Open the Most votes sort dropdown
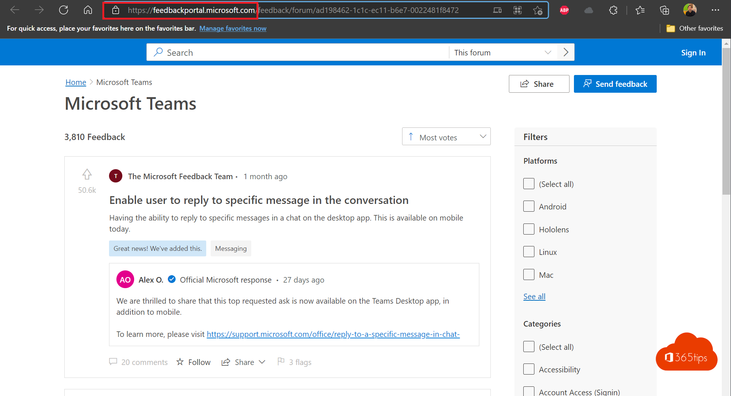 pos(446,137)
